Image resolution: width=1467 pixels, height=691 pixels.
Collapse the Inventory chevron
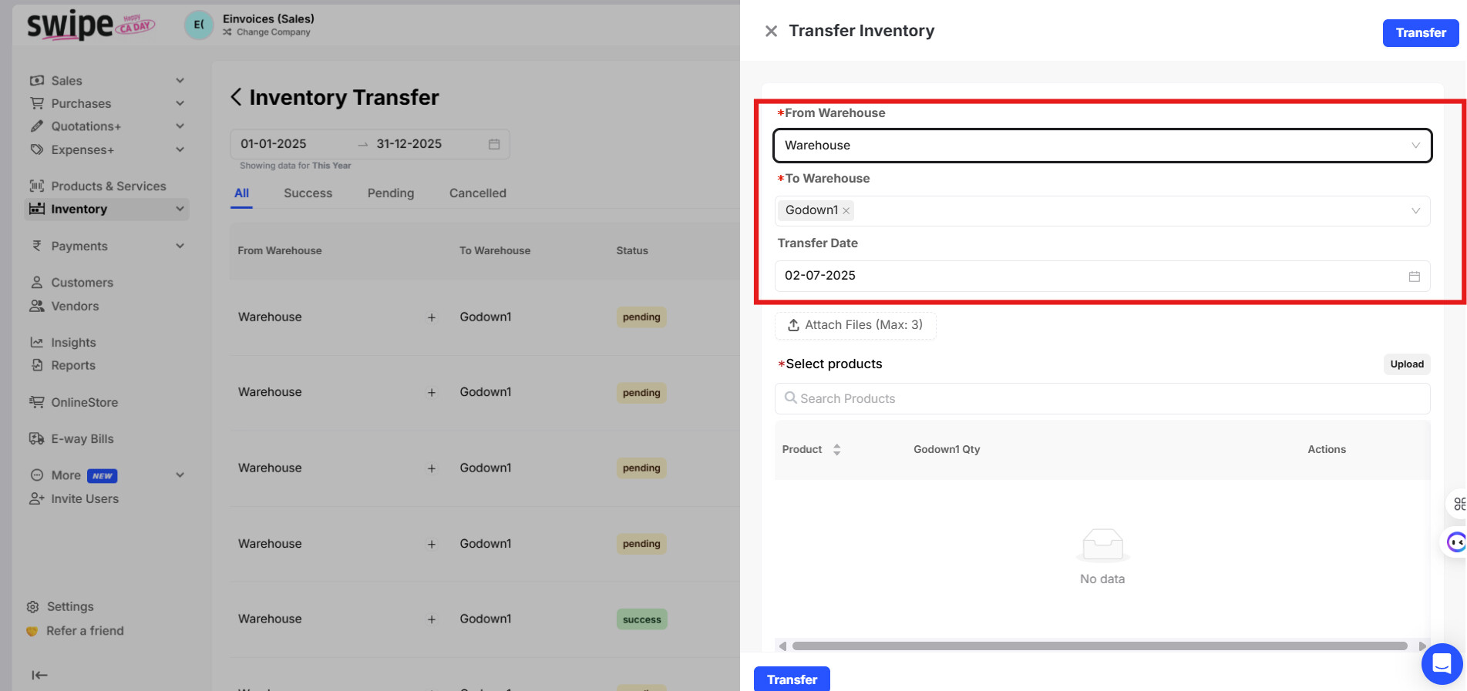(180, 210)
